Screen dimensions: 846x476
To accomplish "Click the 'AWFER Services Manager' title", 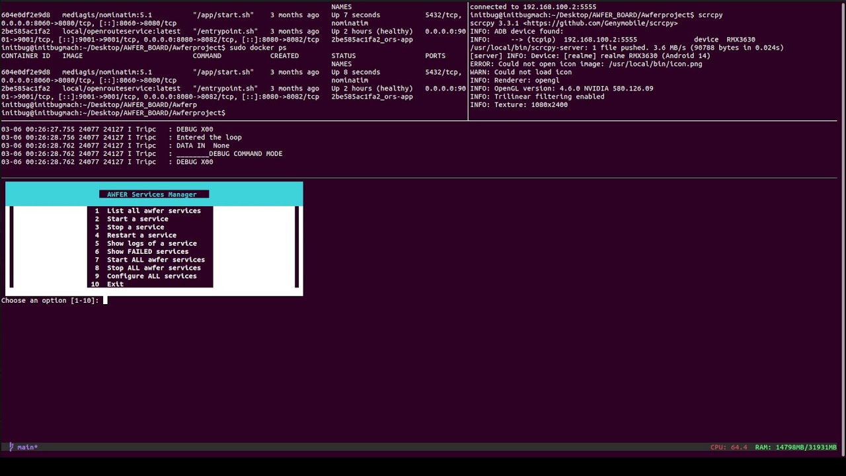I will pos(152,194).
